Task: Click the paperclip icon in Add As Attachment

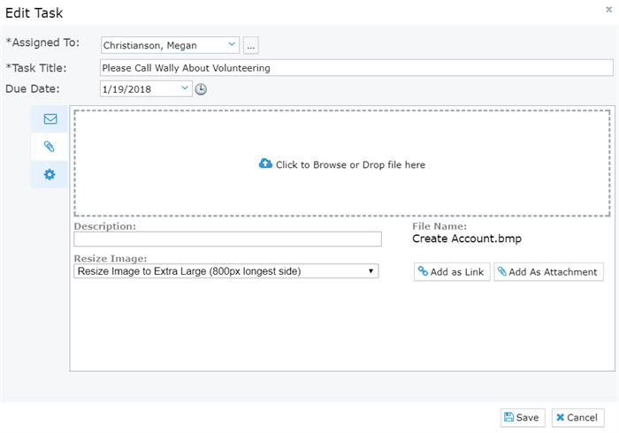Action: 502,271
